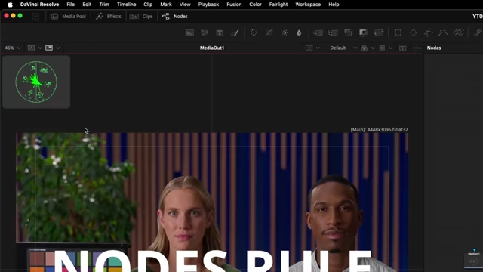Select the FastNoise node tool
This screenshot has height=272, width=483.
click(x=205, y=32)
